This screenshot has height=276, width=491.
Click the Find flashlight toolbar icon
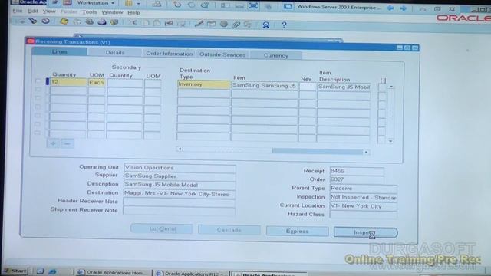(x=33, y=21)
